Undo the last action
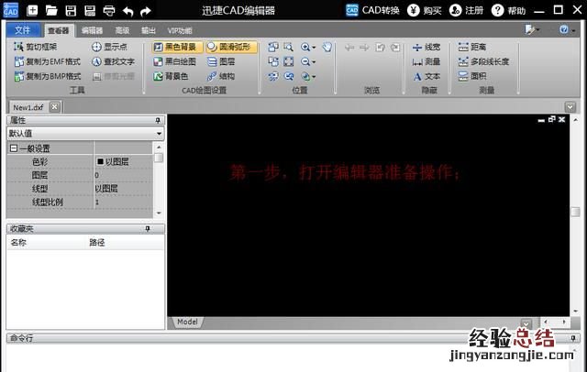The width and height of the screenshot is (587, 372). 127,11
